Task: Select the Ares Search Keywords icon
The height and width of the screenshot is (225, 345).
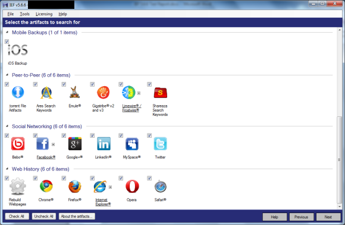Action: [46, 93]
